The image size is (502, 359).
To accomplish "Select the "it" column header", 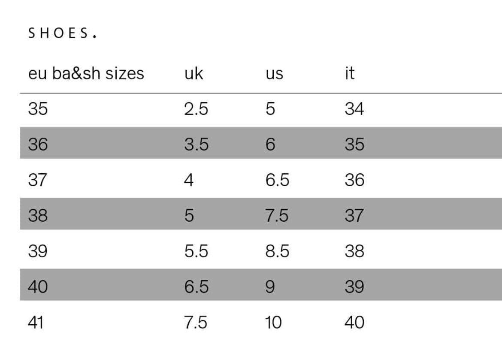I will tap(349, 73).
